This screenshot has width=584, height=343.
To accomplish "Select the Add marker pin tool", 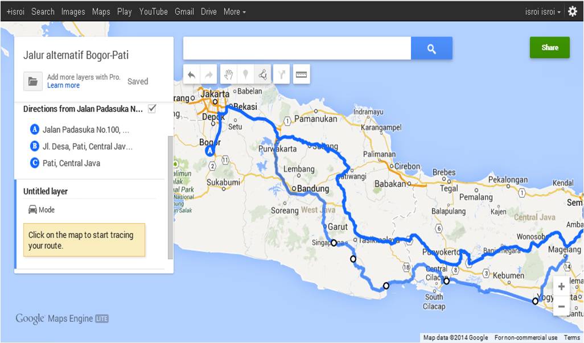I will (x=245, y=75).
